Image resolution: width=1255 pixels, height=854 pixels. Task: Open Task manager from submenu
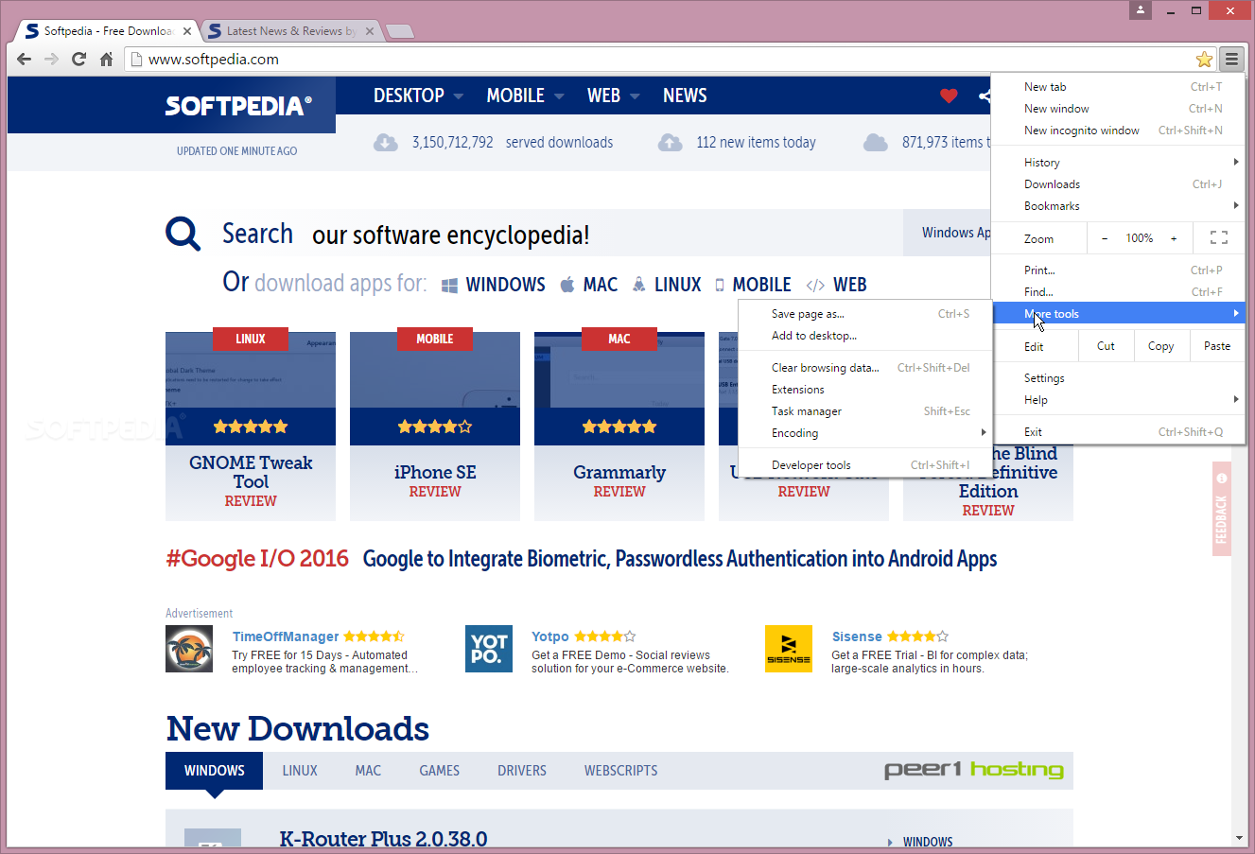point(865,411)
